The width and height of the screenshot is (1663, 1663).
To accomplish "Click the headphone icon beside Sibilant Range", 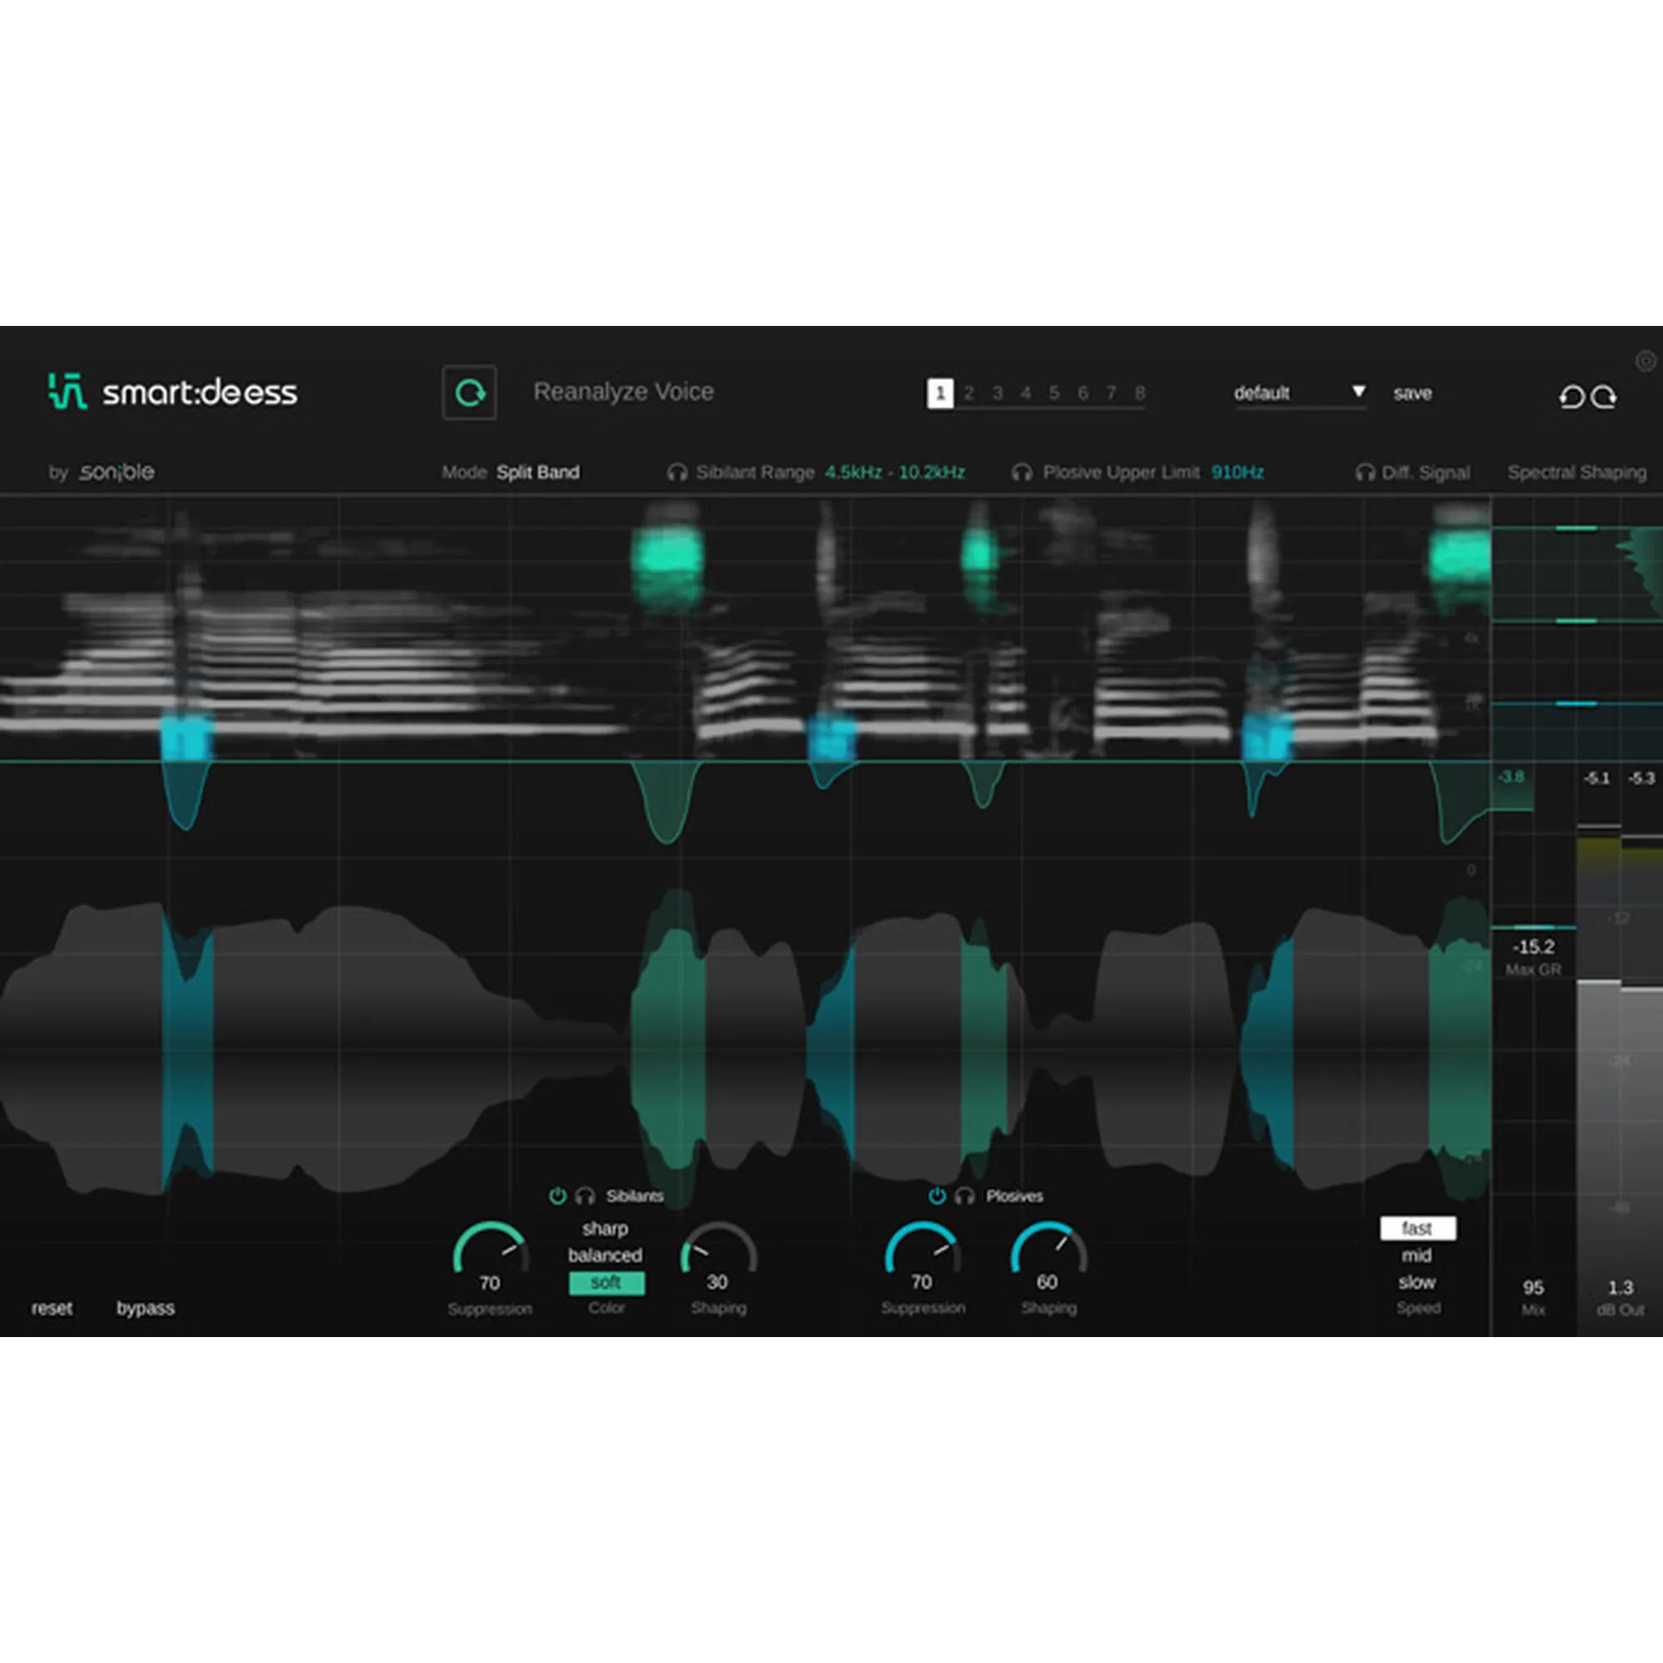I will [x=678, y=471].
